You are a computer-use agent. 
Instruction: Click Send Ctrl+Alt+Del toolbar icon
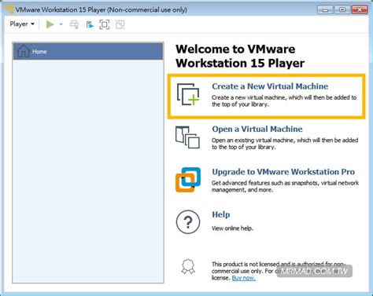tap(74, 24)
